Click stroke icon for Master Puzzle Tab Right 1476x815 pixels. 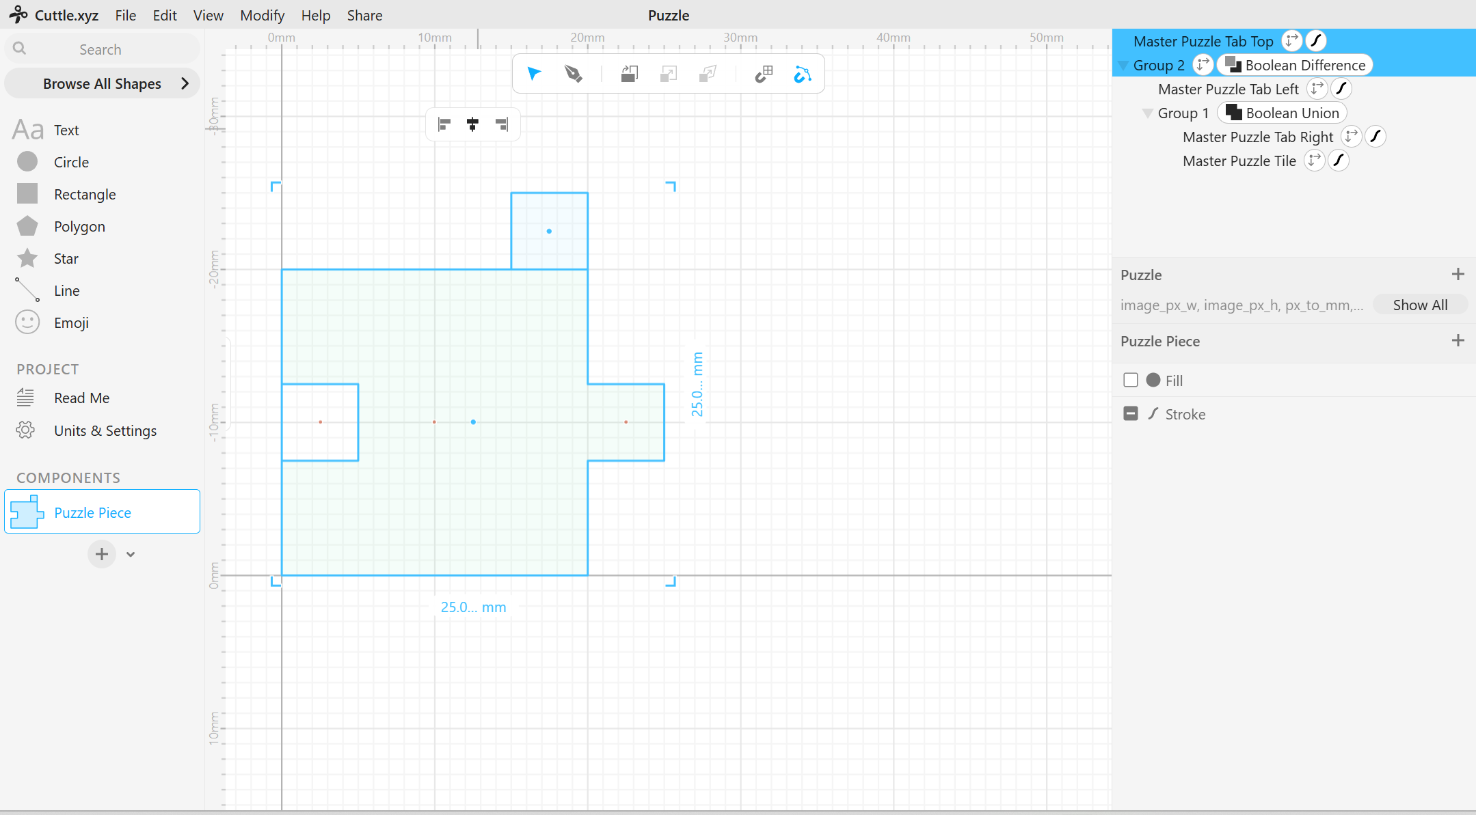point(1376,137)
